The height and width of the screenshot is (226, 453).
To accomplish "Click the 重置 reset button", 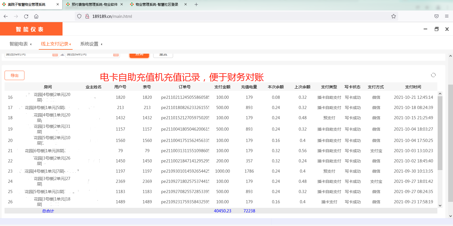I will click(x=163, y=55).
